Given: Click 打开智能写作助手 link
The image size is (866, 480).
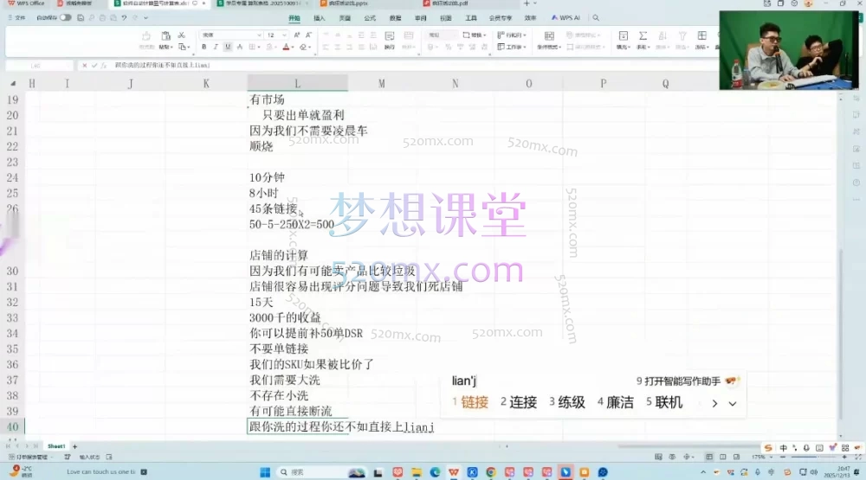Looking at the screenshot, I should (x=682, y=381).
